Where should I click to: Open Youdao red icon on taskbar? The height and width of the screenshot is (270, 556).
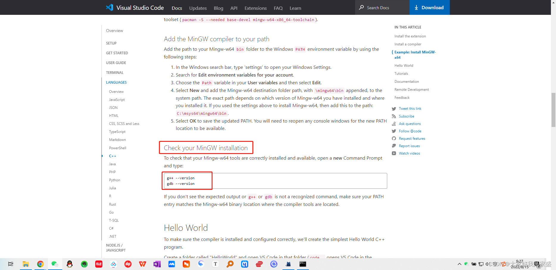pyautogui.click(x=99, y=264)
